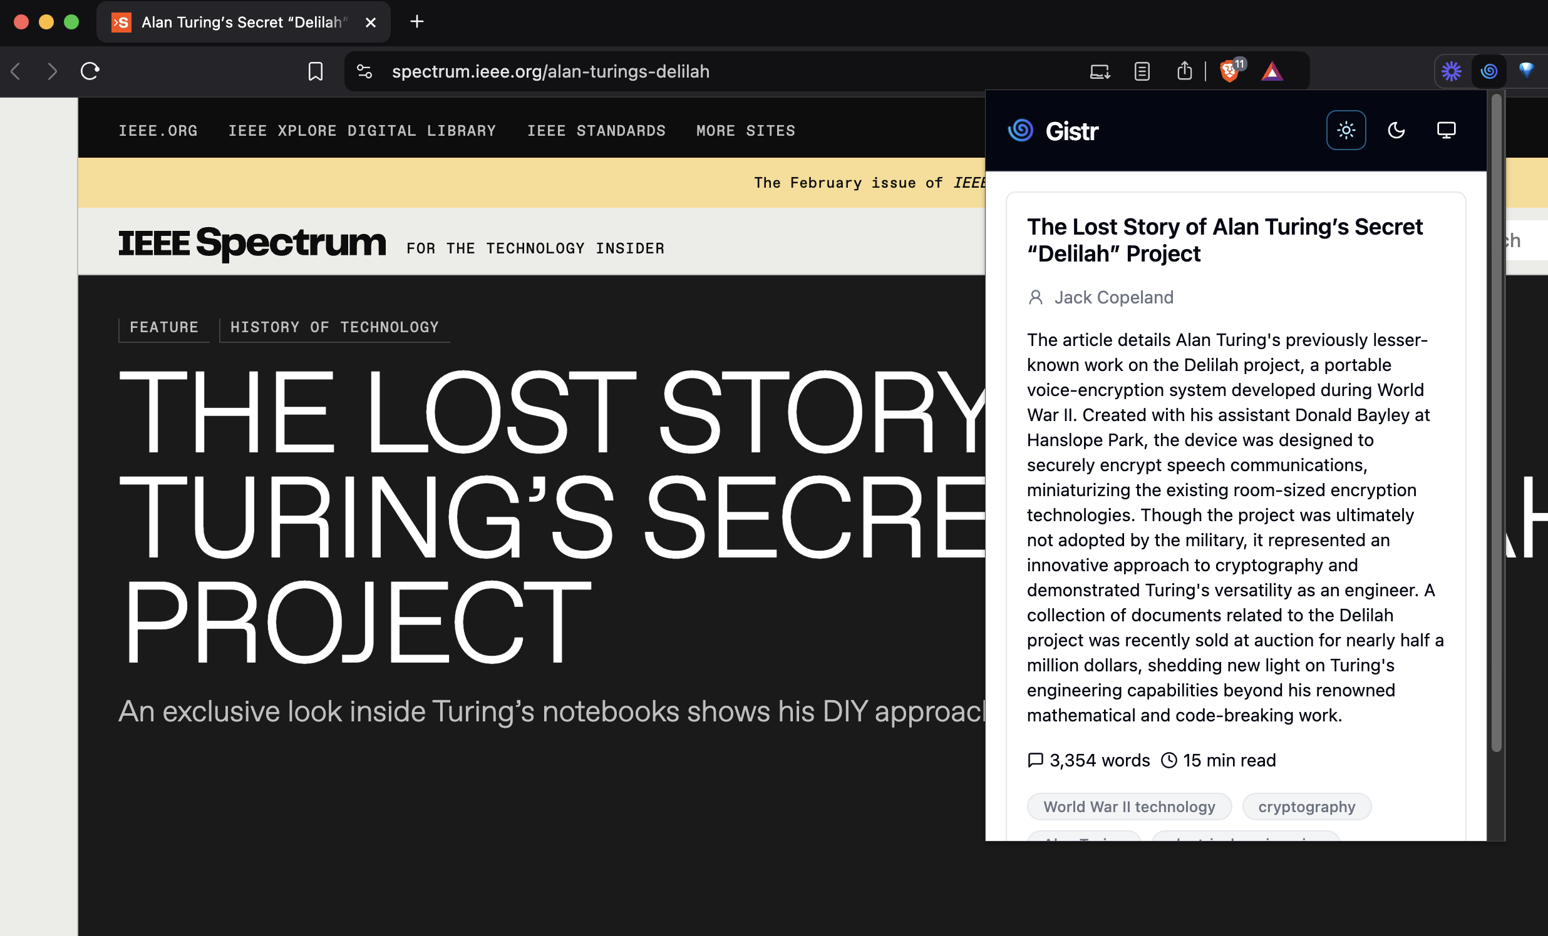Bookmark this page
The image size is (1548, 936).
316,71
